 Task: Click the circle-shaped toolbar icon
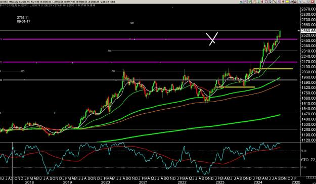(x=266, y=2)
